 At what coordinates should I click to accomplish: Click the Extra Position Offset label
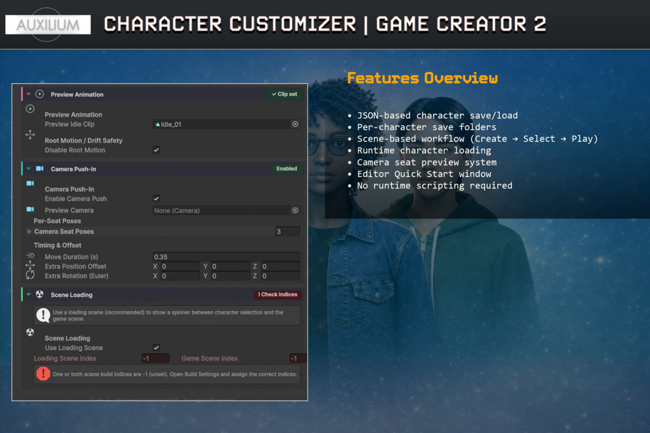click(76, 266)
